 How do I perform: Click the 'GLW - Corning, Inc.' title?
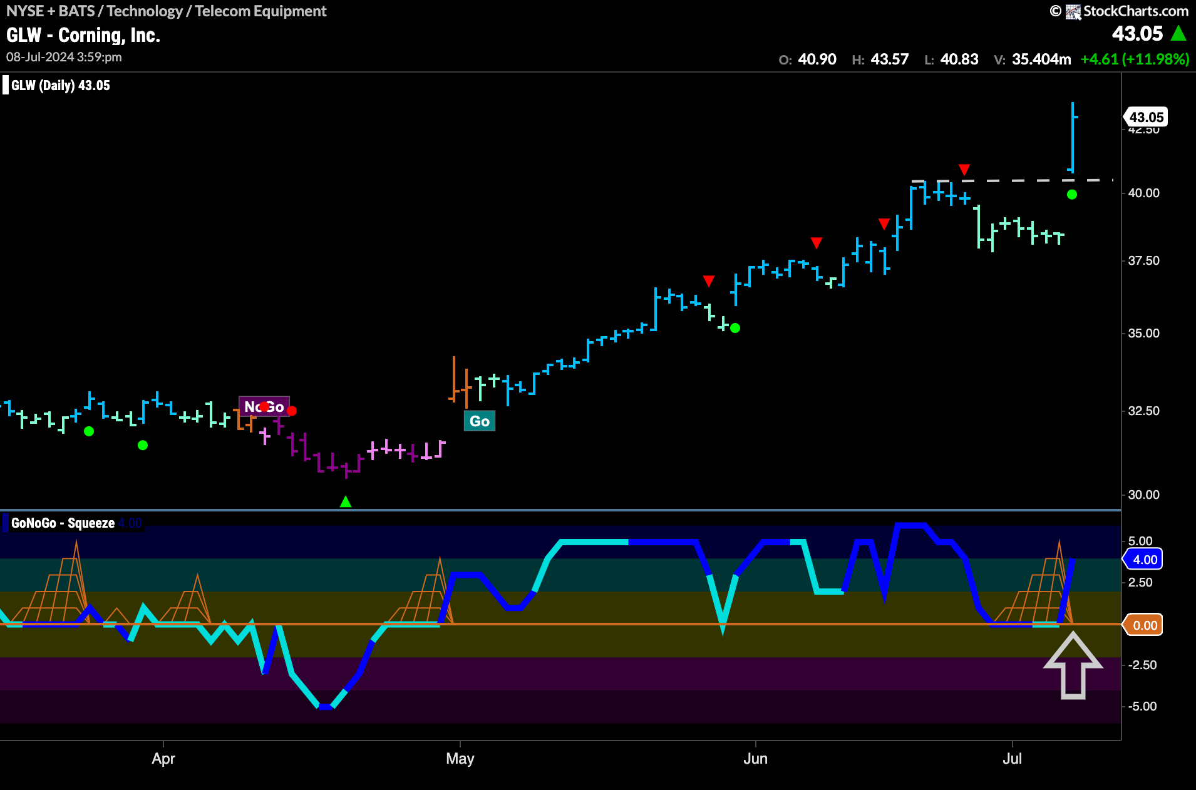pyautogui.click(x=83, y=35)
